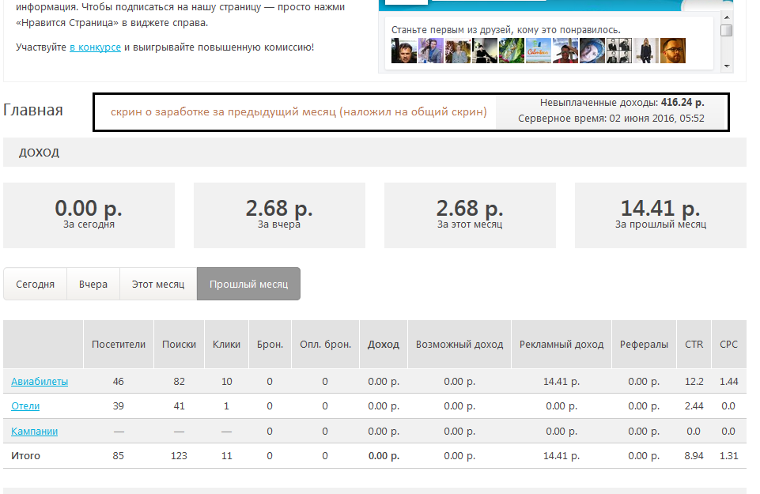Switch to the Этот месяц tab

click(x=158, y=284)
